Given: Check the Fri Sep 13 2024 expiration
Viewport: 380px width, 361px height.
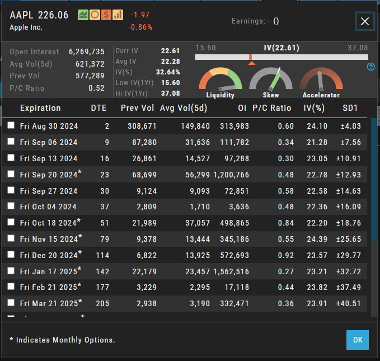Looking at the screenshot, I should tap(11, 158).
